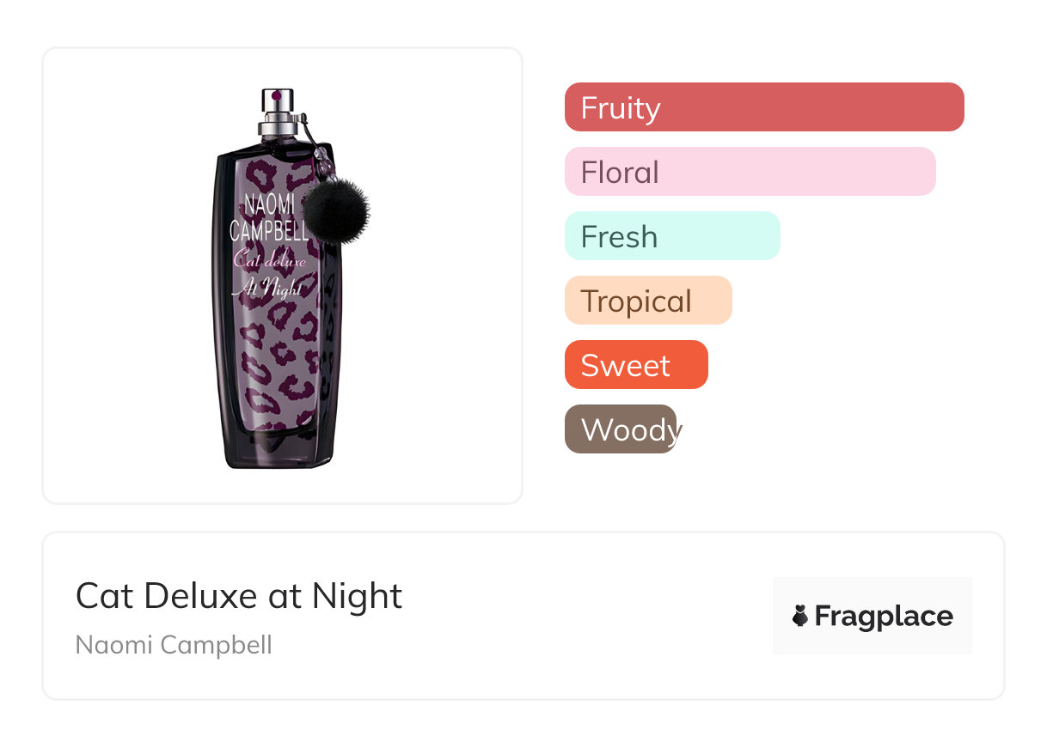The image size is (1047, 742).
Task: Click the Fruity accord bar
Action: 763,107
